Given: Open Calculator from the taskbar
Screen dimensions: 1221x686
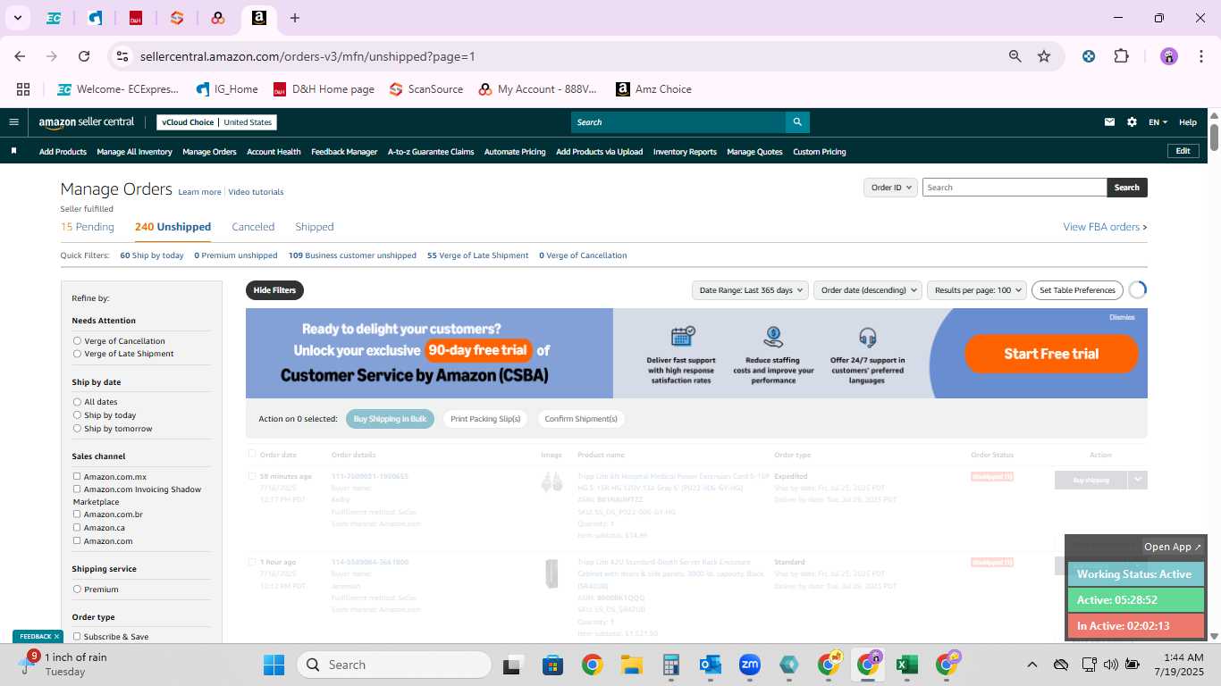Looking at the screenshot, I should coord(671,665).
